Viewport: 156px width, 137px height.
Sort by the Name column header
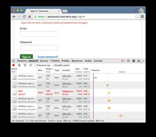click(24, 70)
